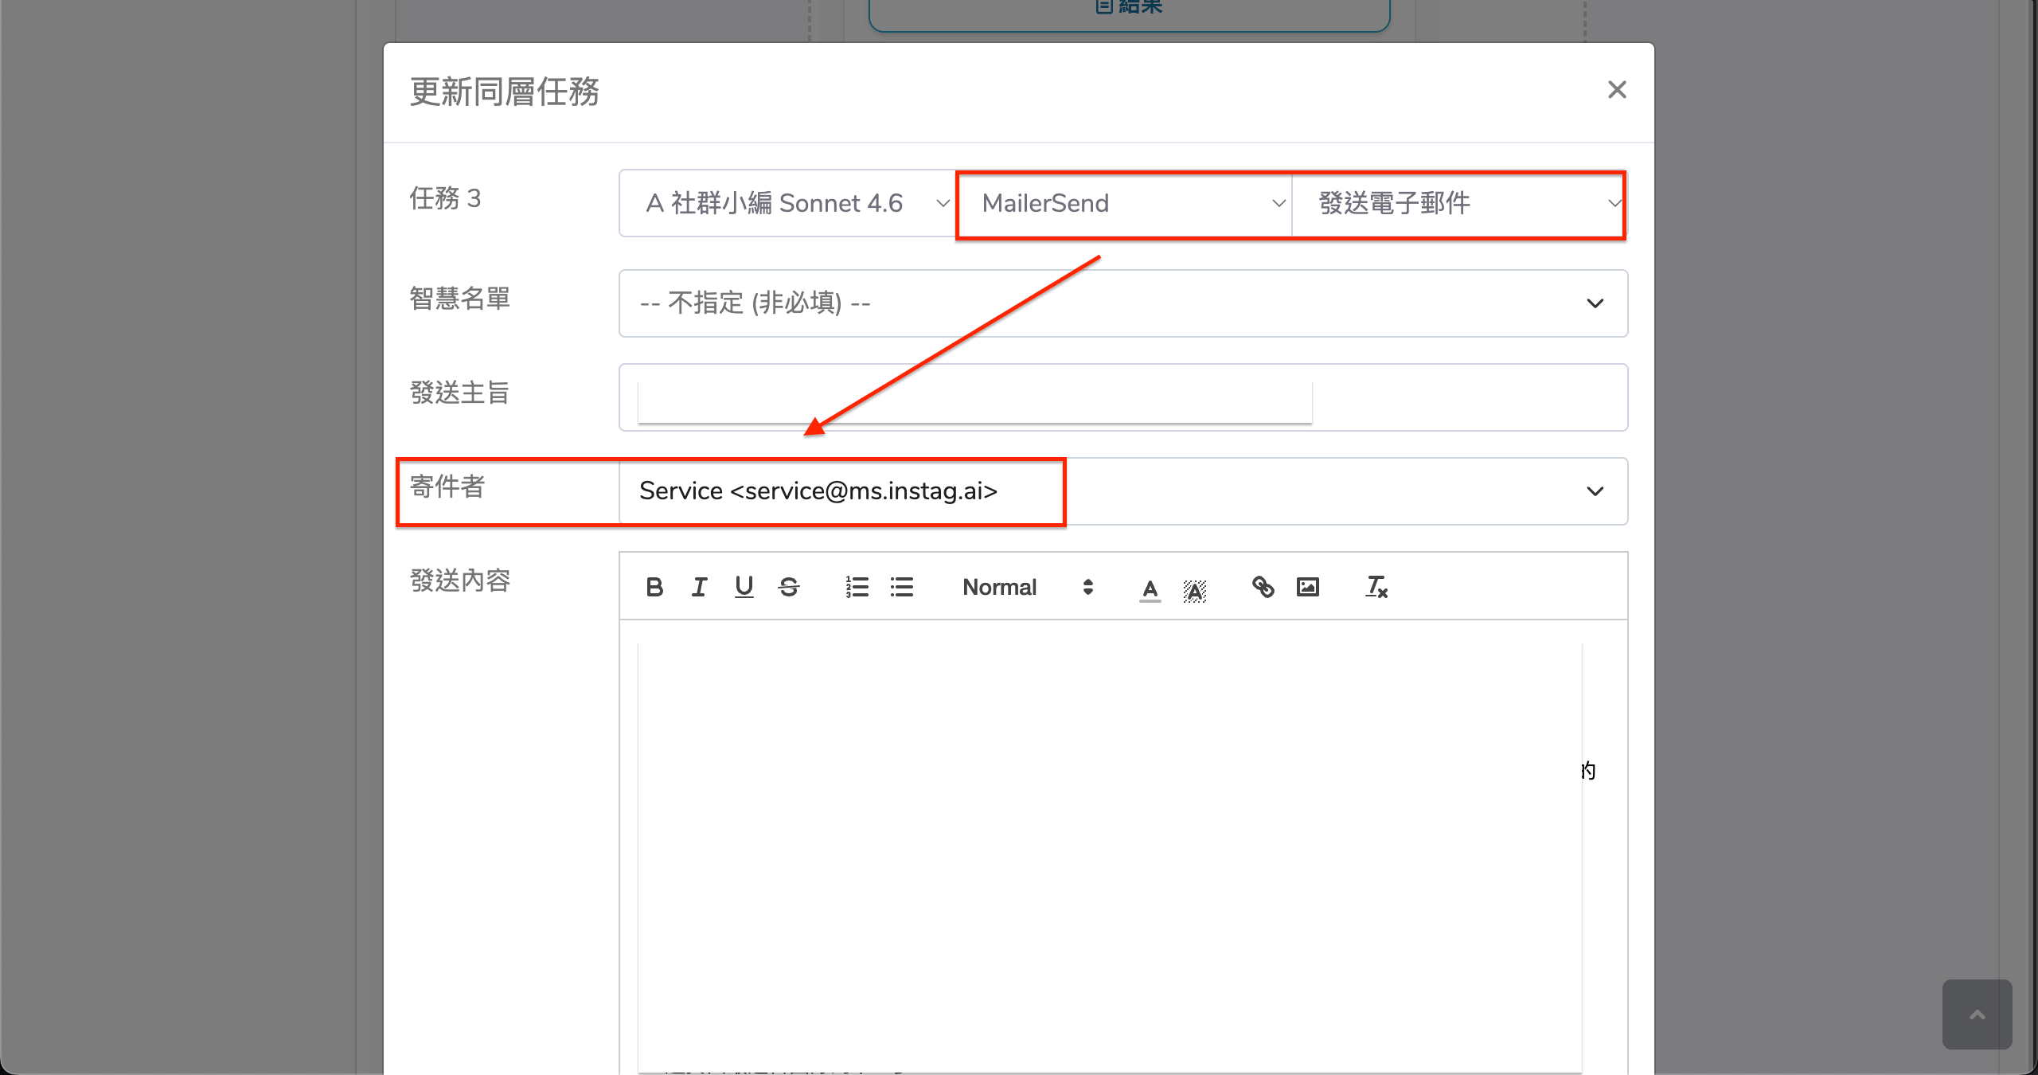The width and height of the screenshot is (2038, 1075).
Task: Click the 發送主旨 label
Action: [460, 393]
